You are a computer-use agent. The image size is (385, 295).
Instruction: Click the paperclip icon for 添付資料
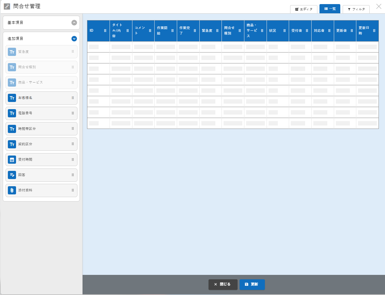point(12,190)
